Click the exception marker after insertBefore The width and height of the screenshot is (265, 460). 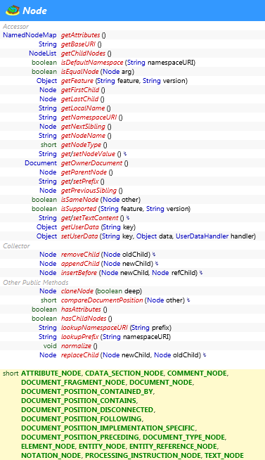[x=201, y=272]
